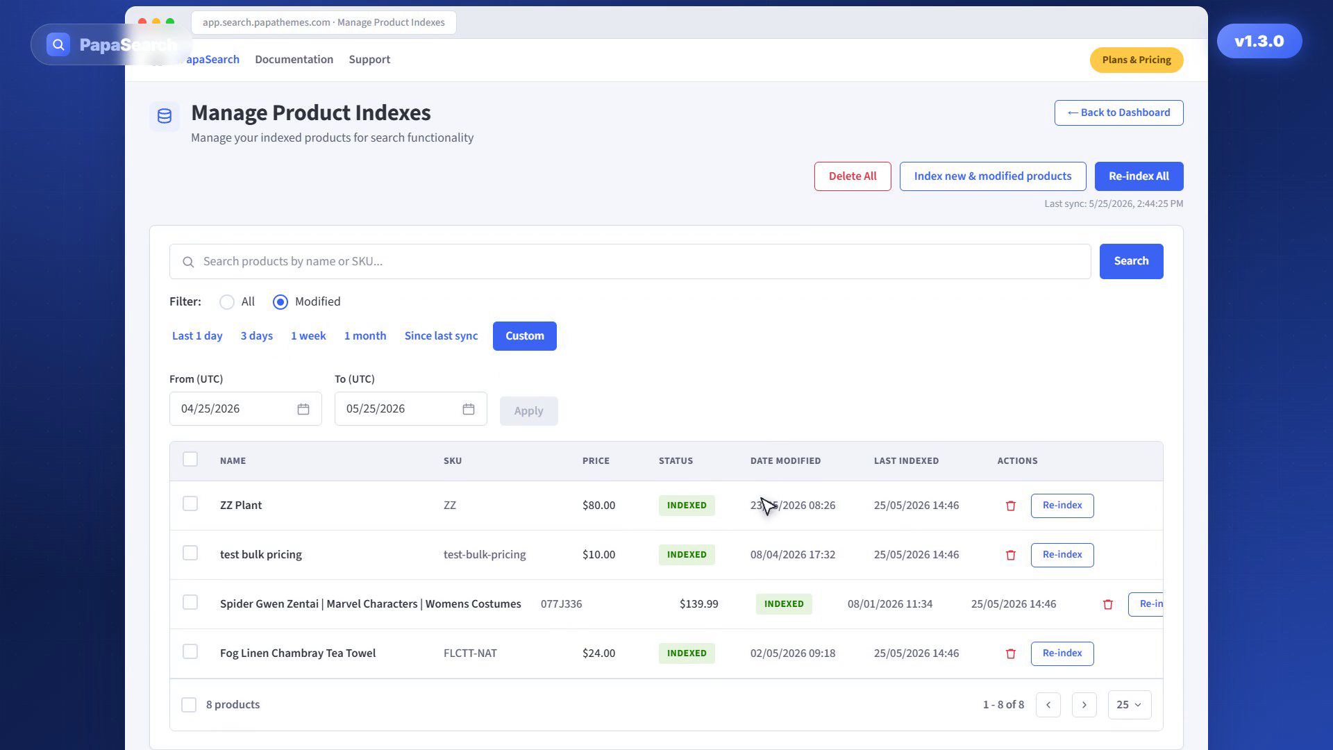The image size is (1333, 750).
Task: Click the $139.99 price cell
Action: click(x=698, y=604)
